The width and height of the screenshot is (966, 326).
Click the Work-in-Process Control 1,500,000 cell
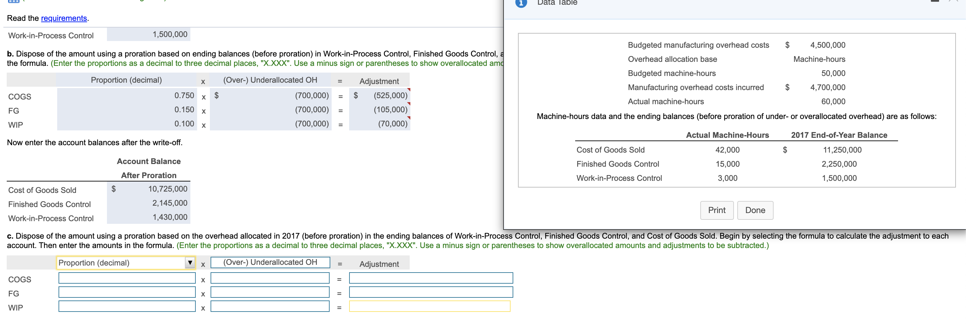pos(149,34)
